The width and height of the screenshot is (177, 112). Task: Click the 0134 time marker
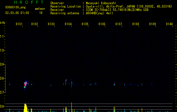[x=68, y=24]
